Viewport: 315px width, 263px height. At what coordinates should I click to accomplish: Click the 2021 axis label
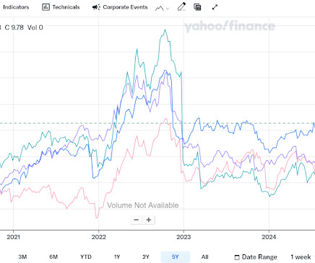[x=13, y=237]
